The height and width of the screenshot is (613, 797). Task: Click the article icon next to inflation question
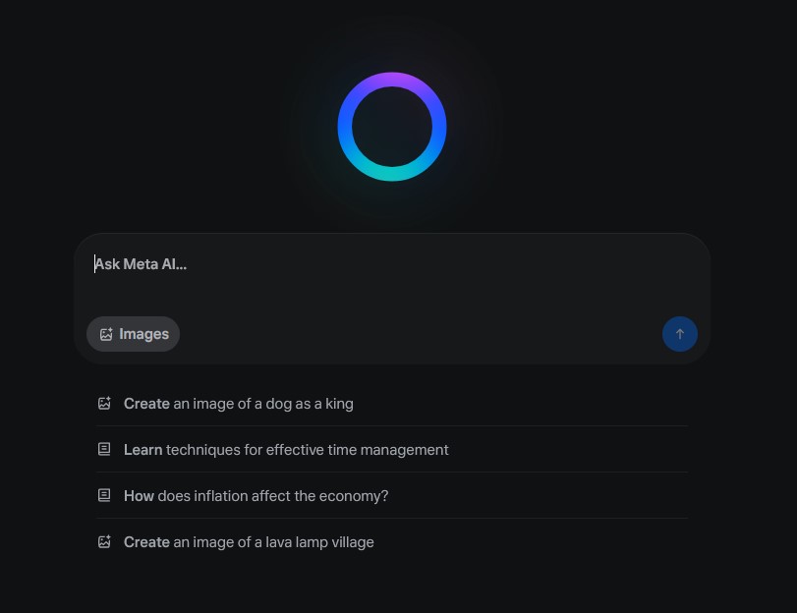(x=104, y=495)
